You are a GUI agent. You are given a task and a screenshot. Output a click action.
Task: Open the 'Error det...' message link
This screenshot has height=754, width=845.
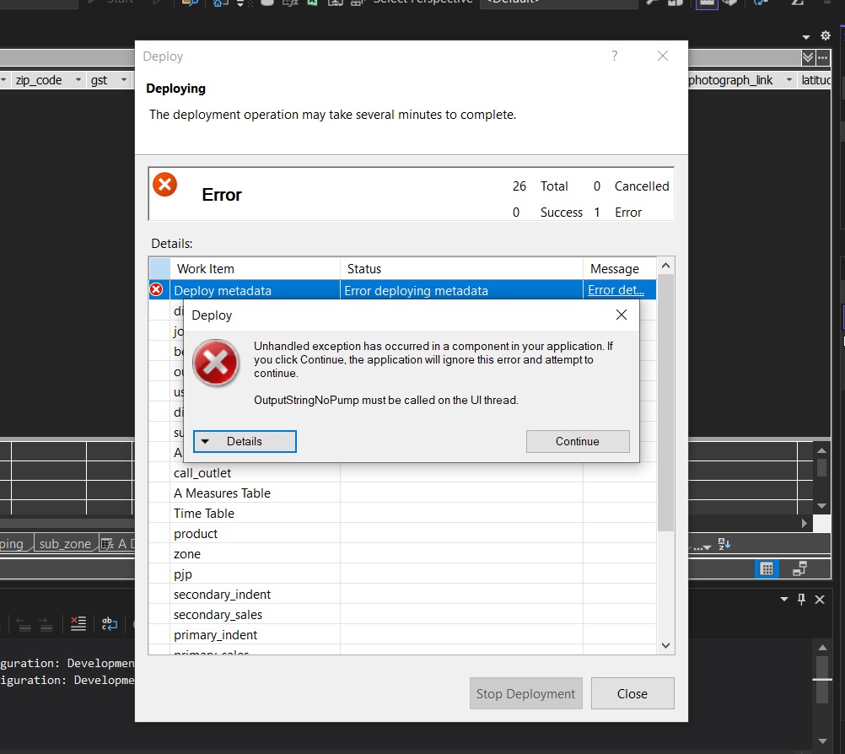coord(616,290)
